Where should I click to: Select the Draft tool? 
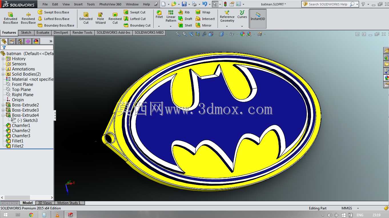click(x=185, y=19)
